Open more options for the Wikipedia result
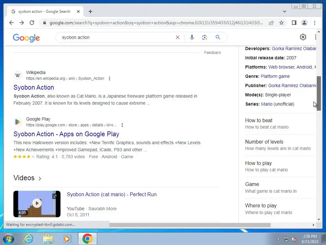Viewport: 326px width, 245px height. point(110,78)
